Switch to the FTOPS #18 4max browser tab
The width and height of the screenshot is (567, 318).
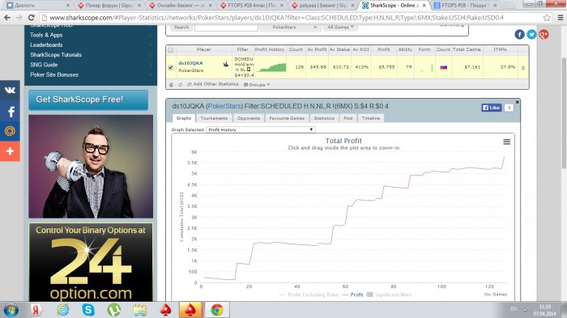click(x=252, y=6)
